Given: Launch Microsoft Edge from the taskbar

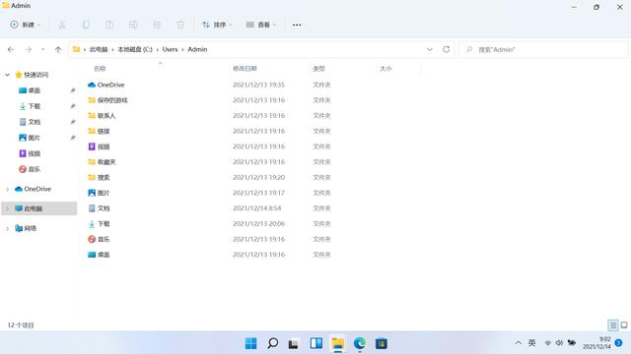Looking at the screenshot, I should point(359,343).
